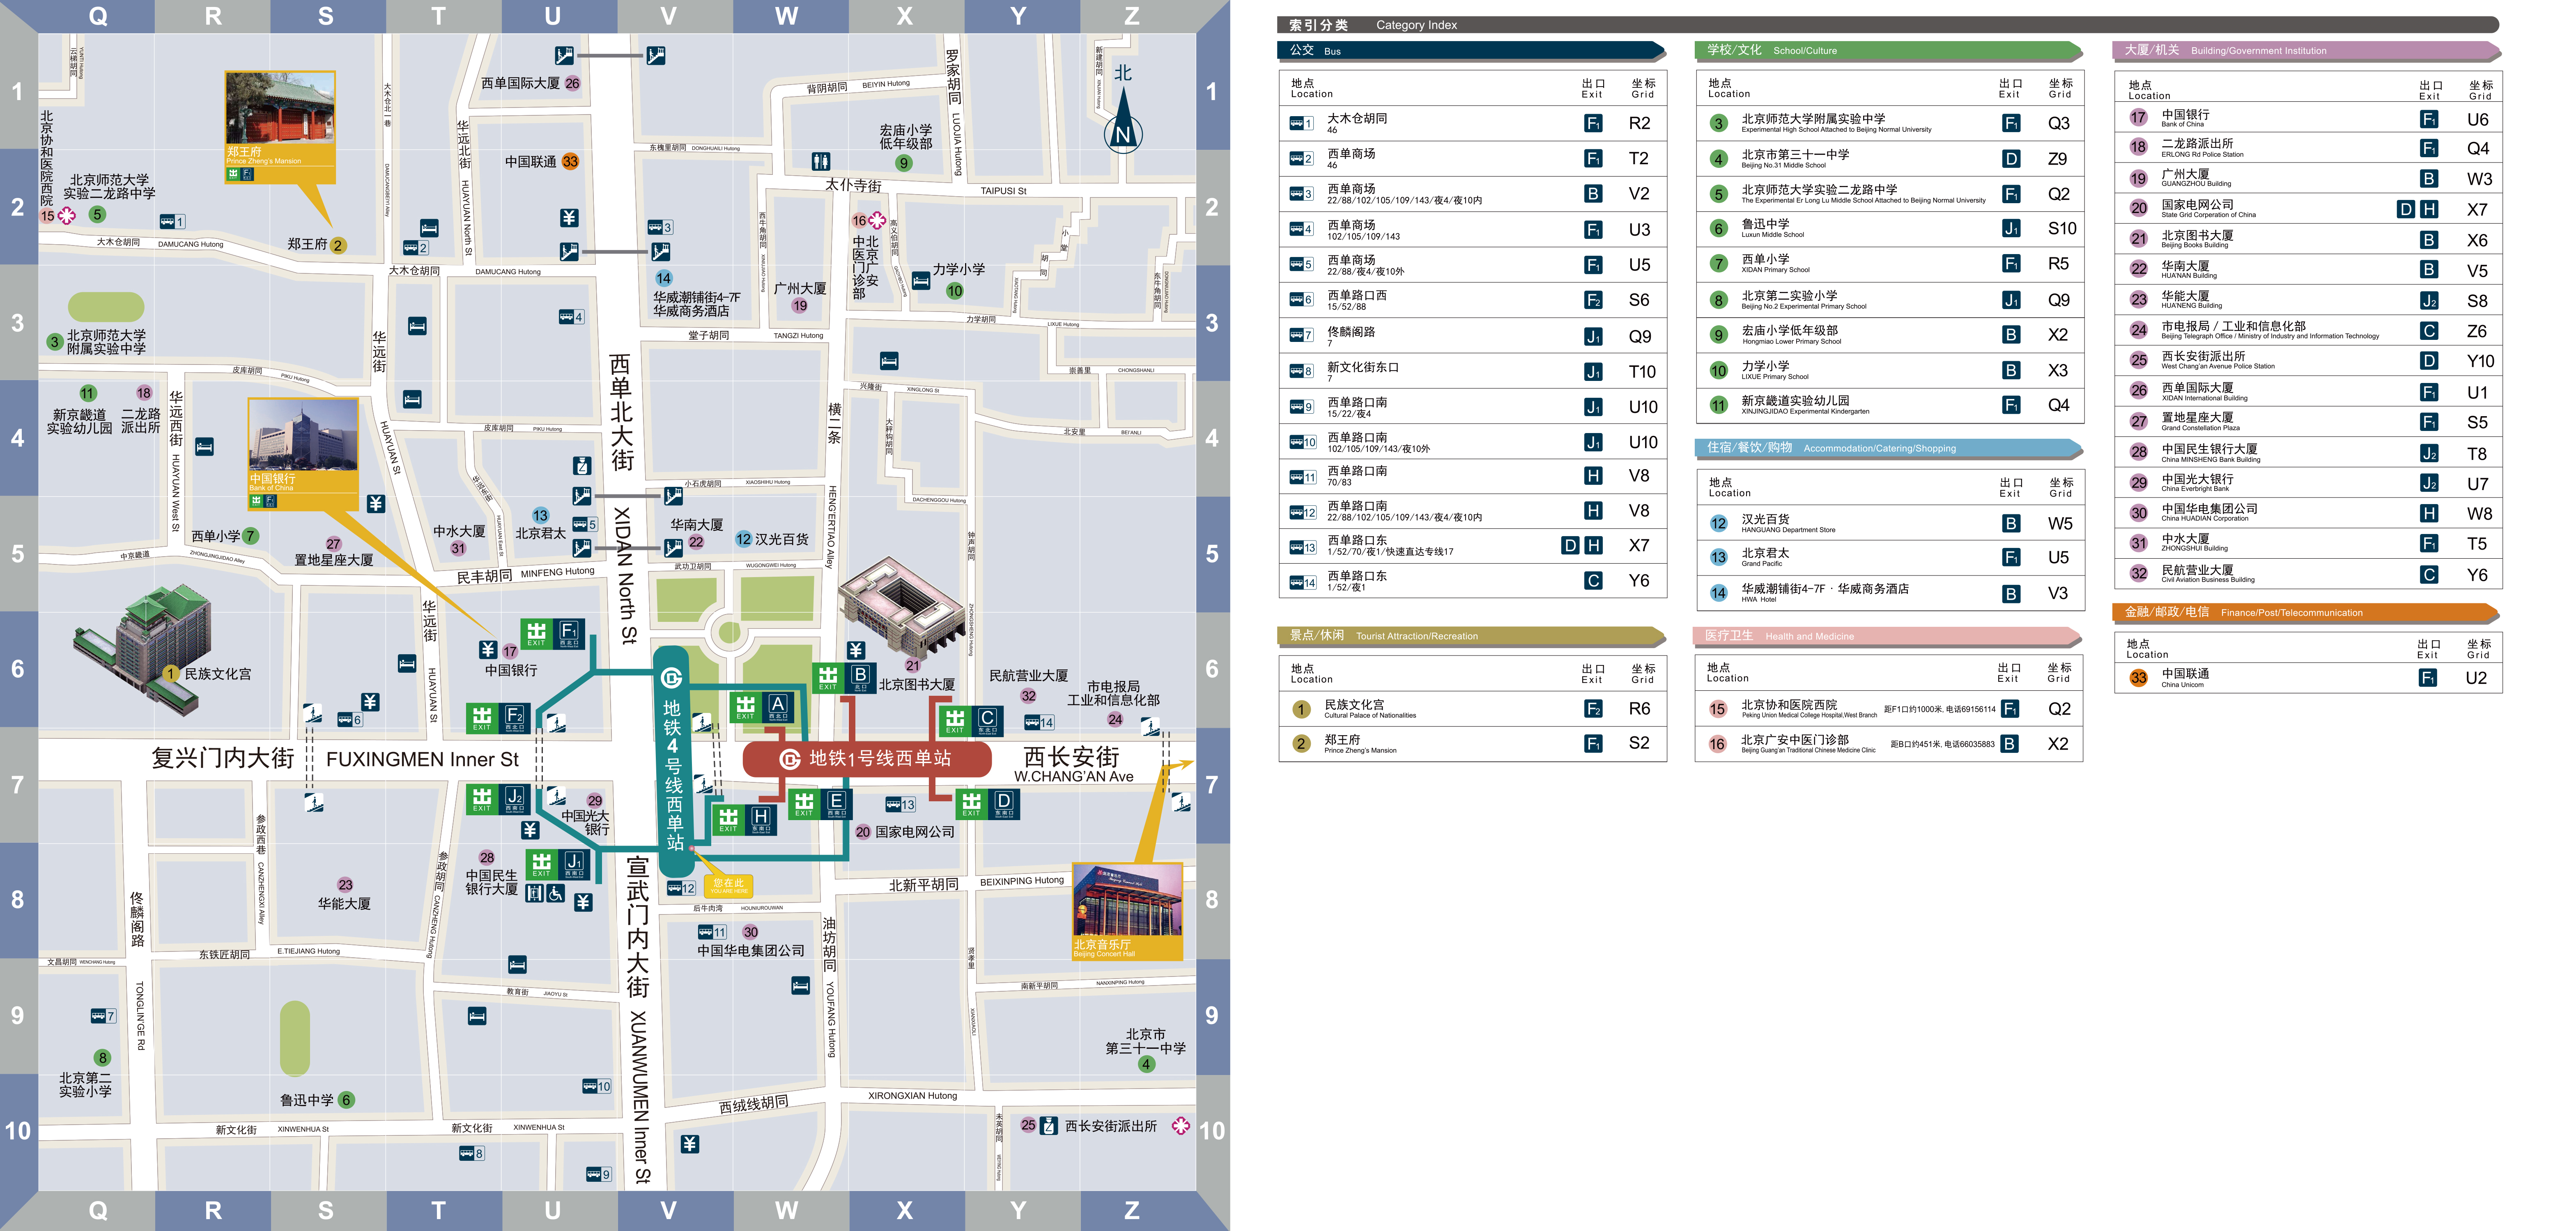Select the top grid column letter V

pos(669,16)
